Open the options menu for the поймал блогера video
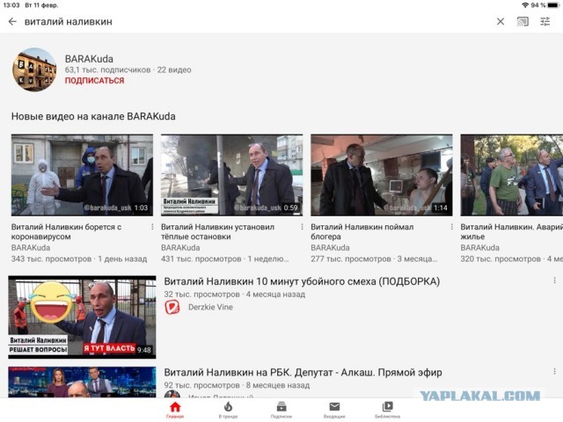This screenshot has width=563, height=422. (451, 227)
